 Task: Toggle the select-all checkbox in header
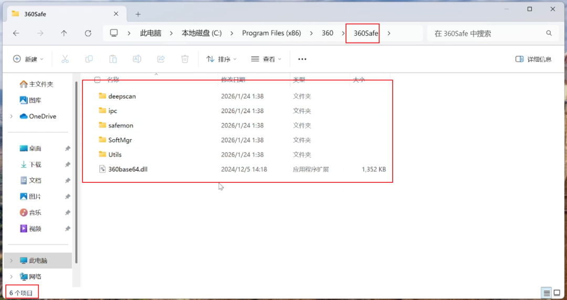click(97, 80)
